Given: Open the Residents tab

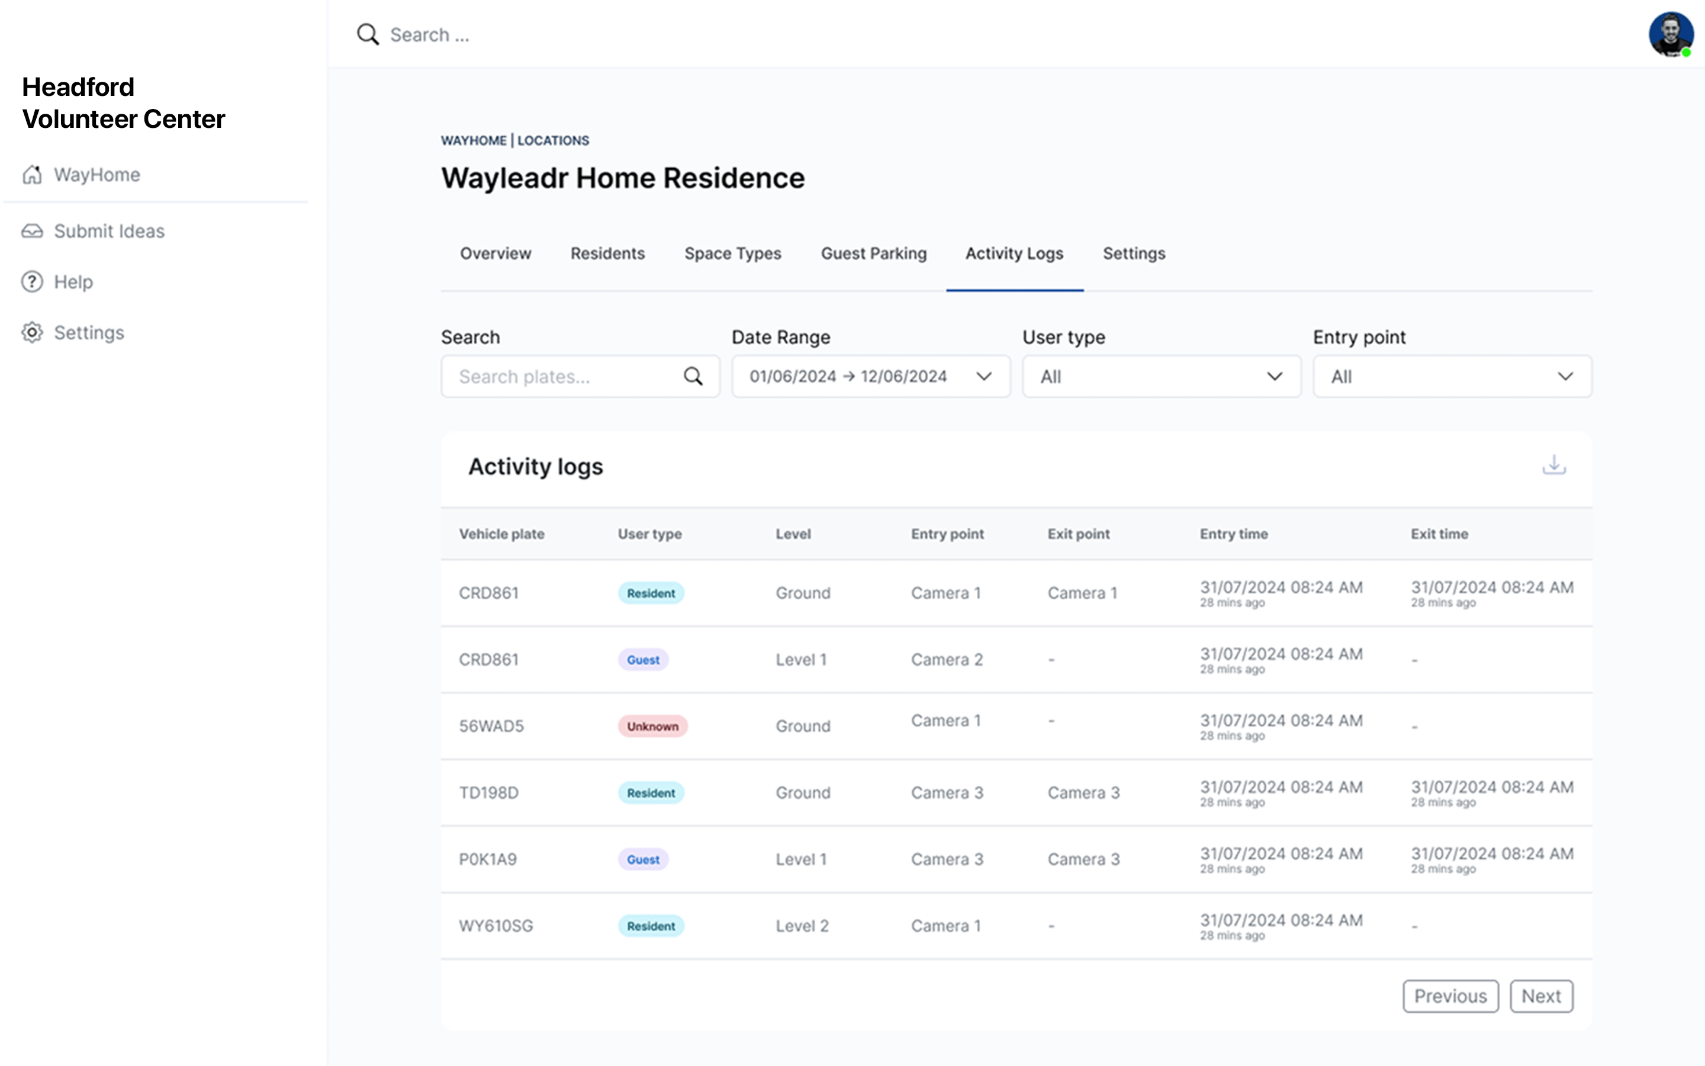Looking at the screenshot, I should click(x=607, y=254).
